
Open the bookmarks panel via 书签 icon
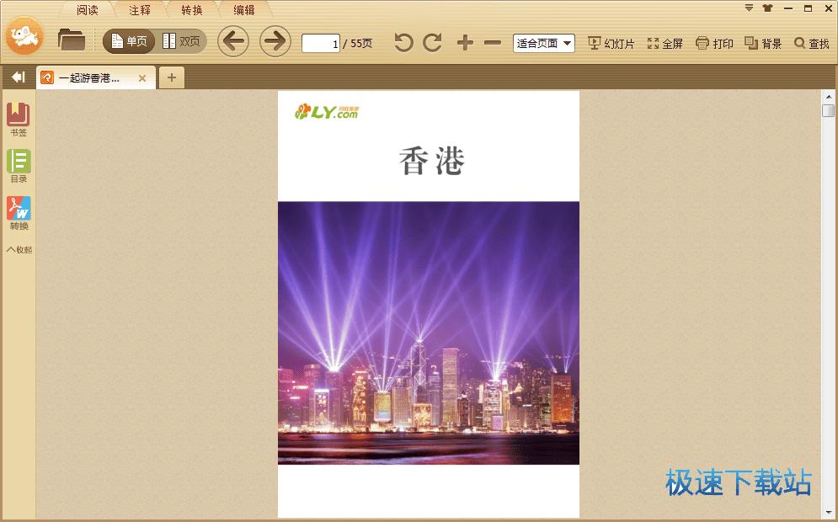17,118
